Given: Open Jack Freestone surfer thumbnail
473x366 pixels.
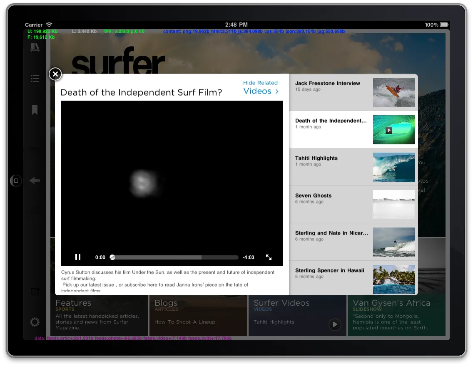Looking at the screenshot, I should point(393,92).
